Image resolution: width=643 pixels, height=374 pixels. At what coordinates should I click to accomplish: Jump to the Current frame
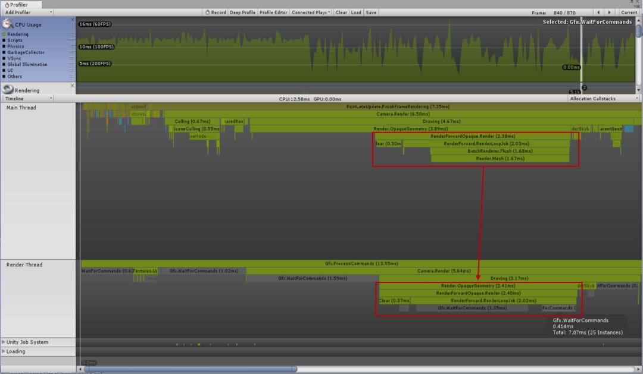click(x=629, y=12)
